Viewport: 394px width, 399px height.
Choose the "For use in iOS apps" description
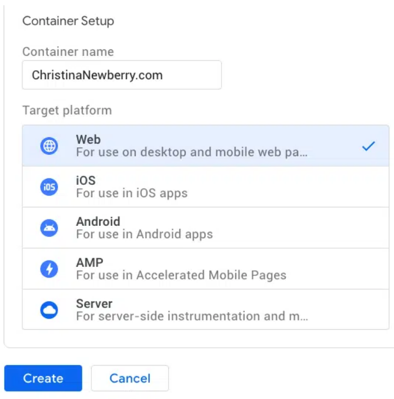132,193
